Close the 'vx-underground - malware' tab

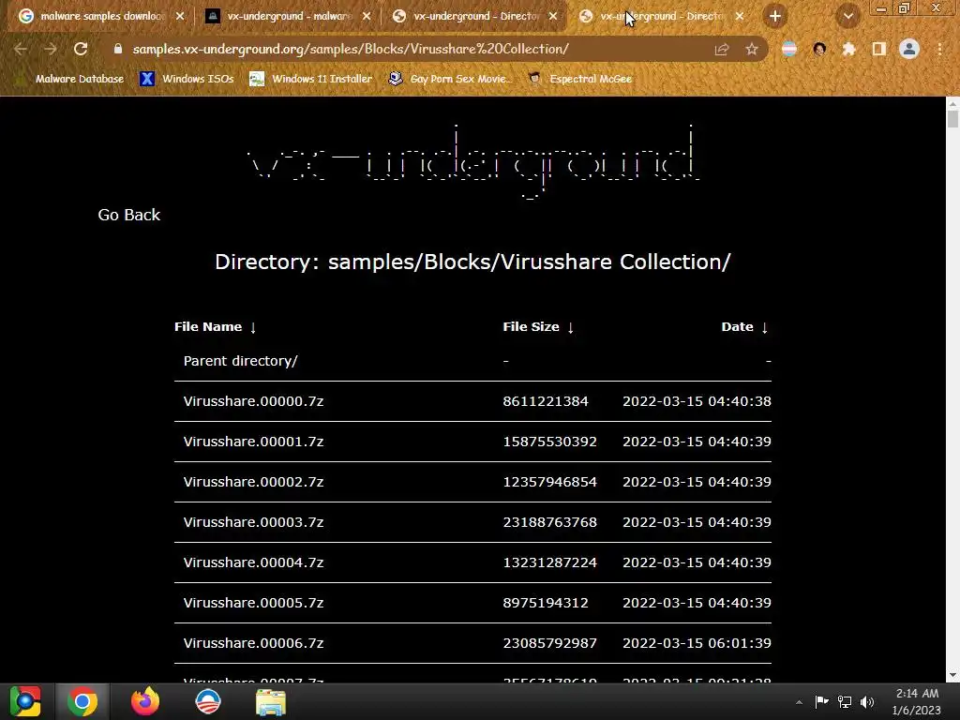367,17
